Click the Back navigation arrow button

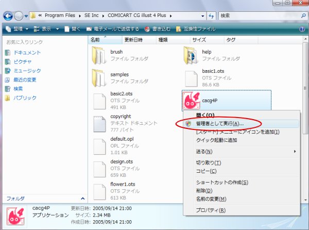pos(8,16)
